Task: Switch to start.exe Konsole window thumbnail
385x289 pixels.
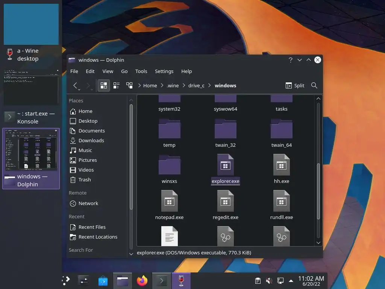Action: tap(31, 87)
